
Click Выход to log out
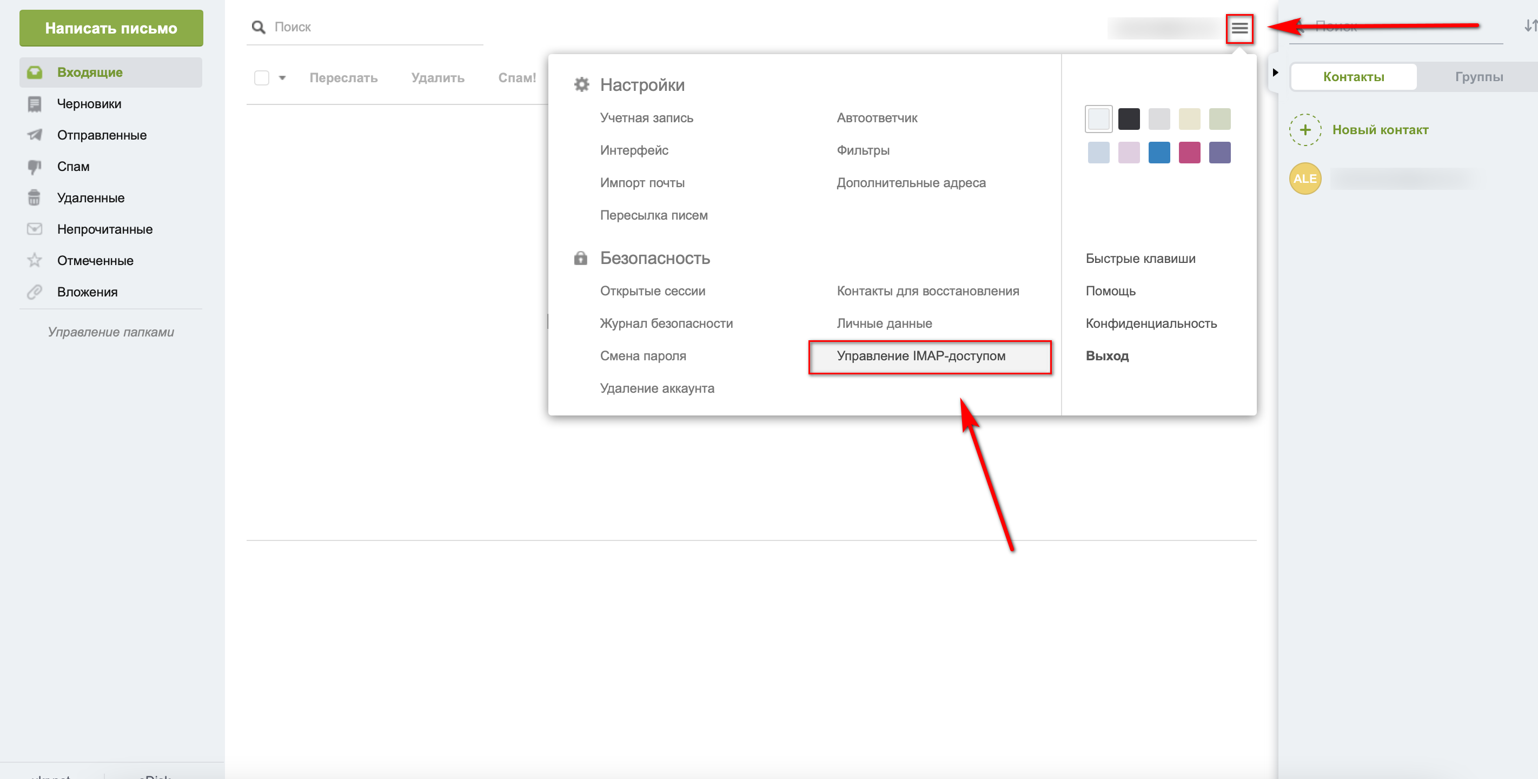pyautogui.click(x=1106, y=356)
